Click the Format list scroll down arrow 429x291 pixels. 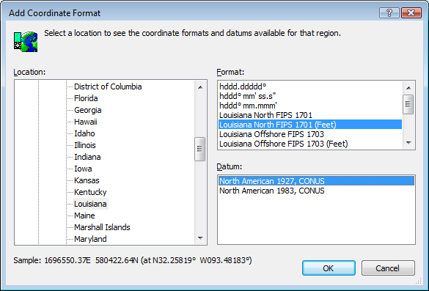click(408, 143)
